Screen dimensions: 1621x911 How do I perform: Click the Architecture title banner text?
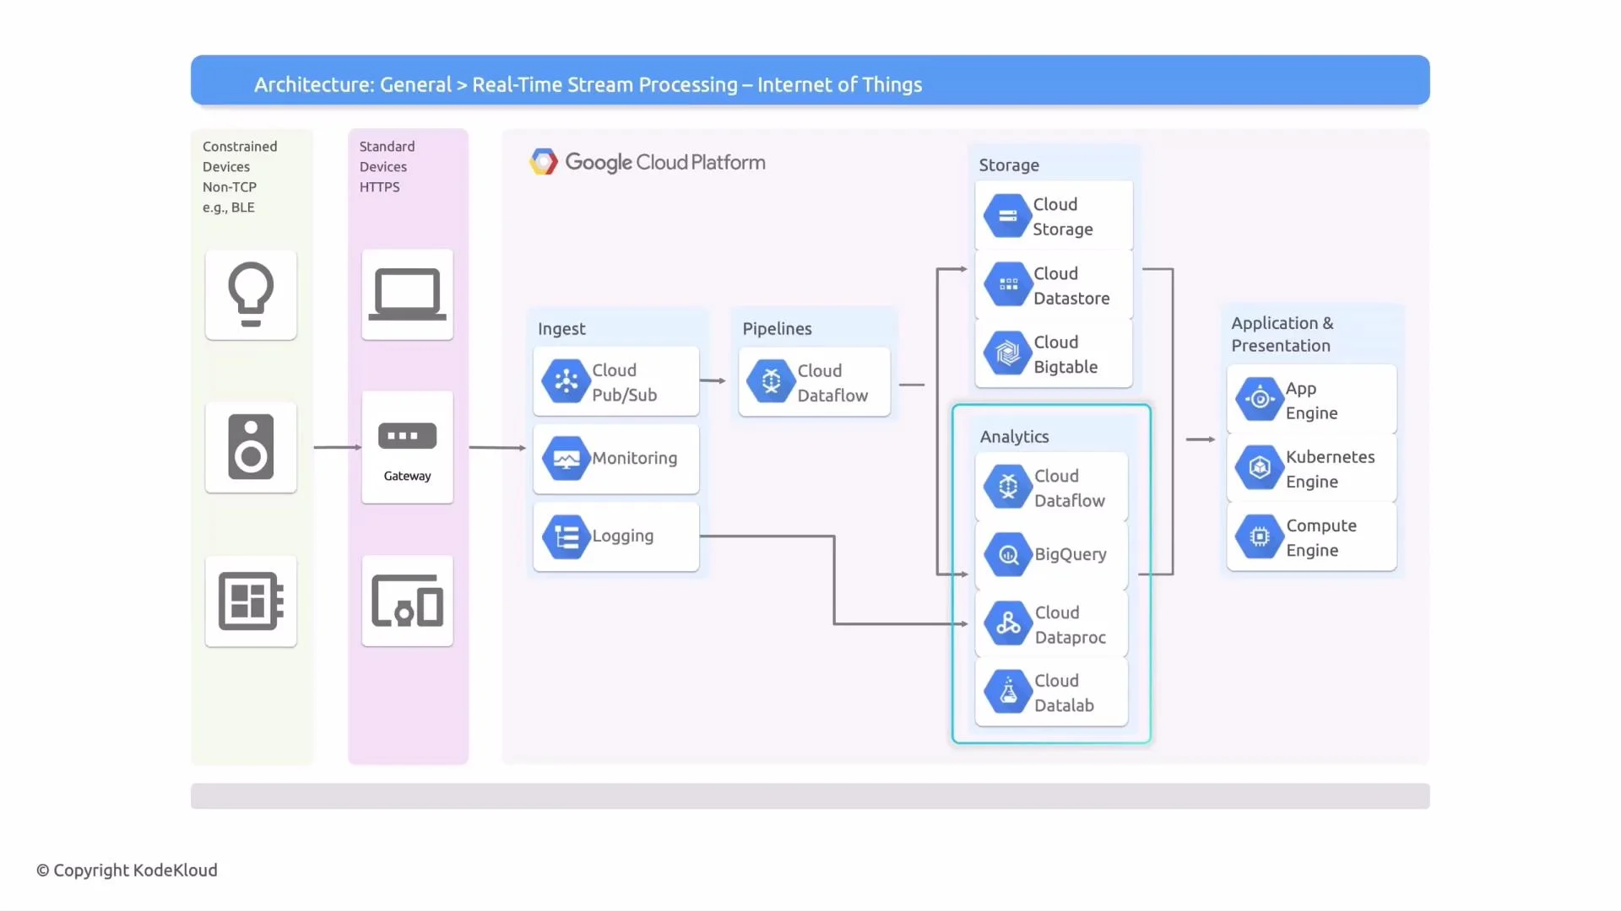click(588, 84)
